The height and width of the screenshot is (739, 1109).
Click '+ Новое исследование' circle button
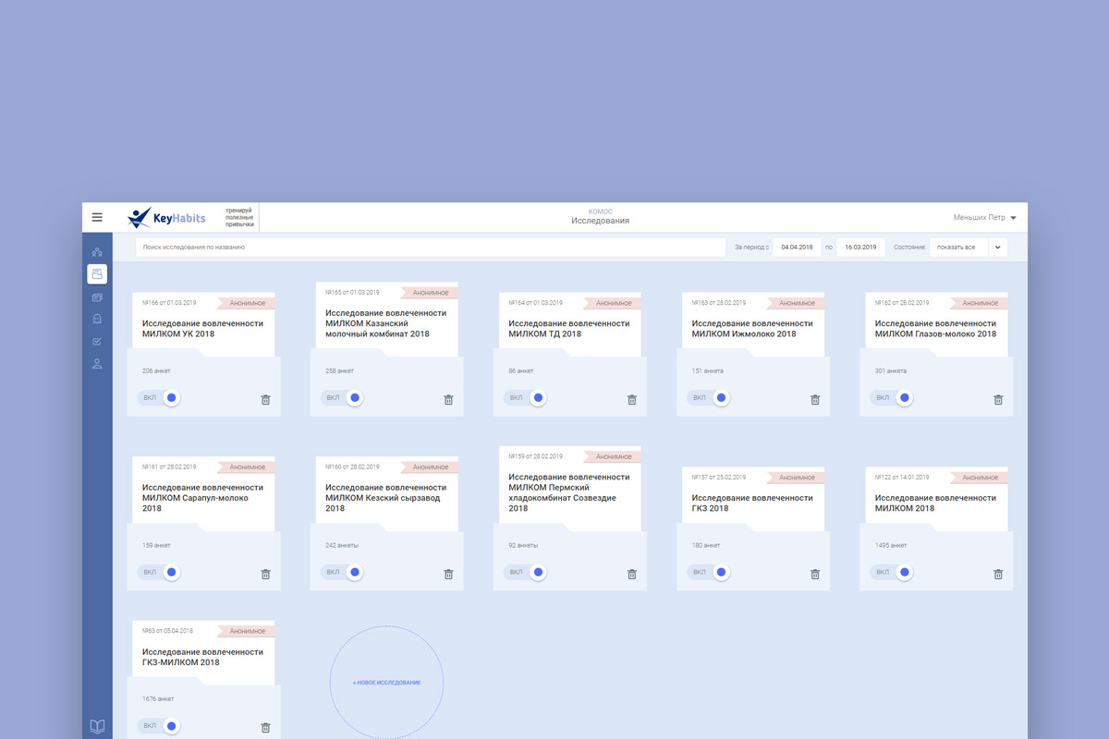click(x=386, y=683)
